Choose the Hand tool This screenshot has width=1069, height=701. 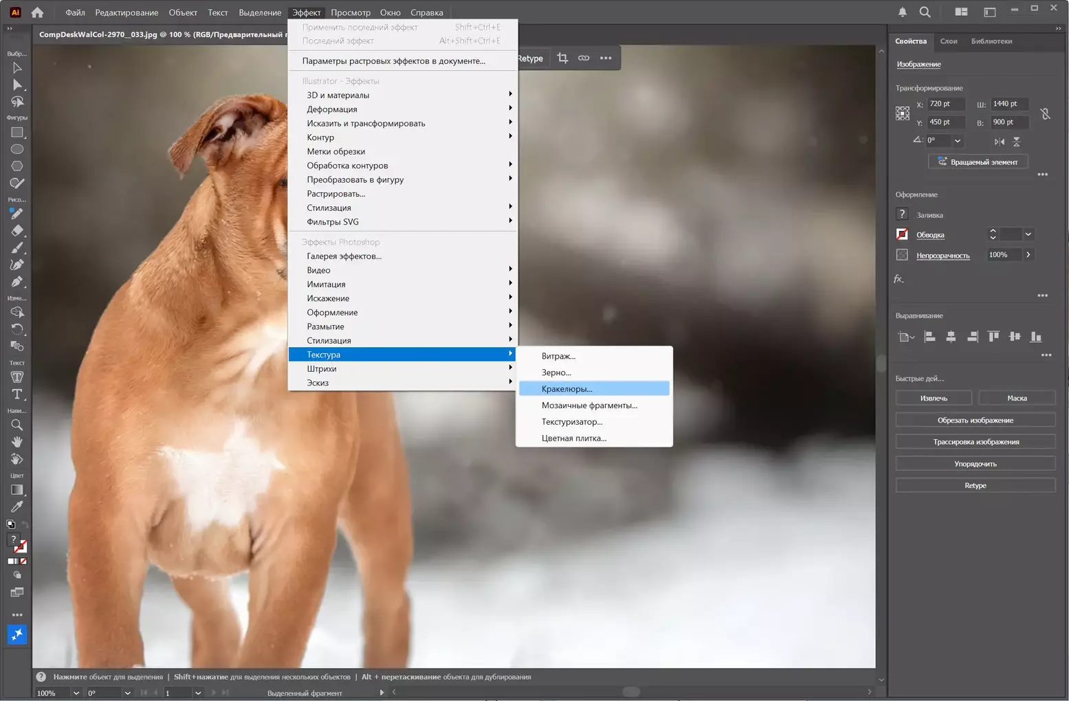17,442
